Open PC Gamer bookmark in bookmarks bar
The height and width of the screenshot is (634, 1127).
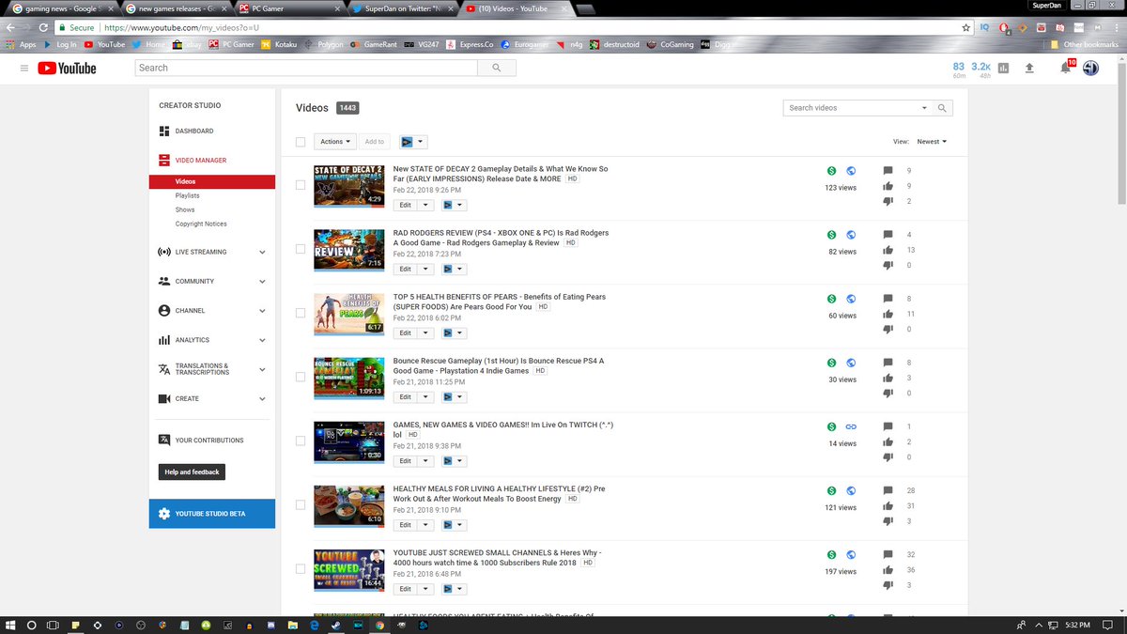[x=231, y=44]
